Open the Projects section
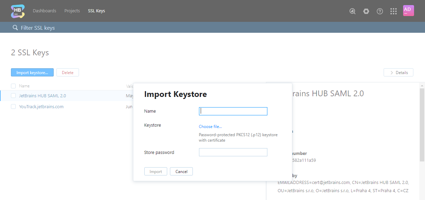Image resolution: width=425 pixels, height=200 pixels. point(72,11)
